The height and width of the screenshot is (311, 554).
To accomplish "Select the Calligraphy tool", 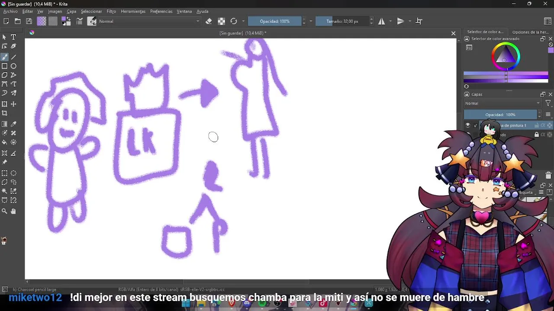I will (x=13, y=46).
